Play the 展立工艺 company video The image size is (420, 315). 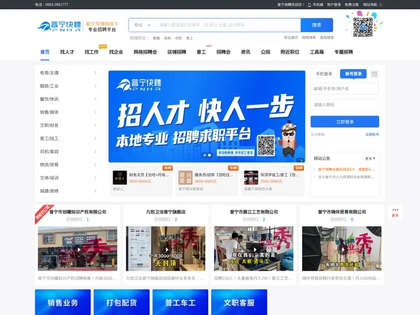tap(254, 249)
